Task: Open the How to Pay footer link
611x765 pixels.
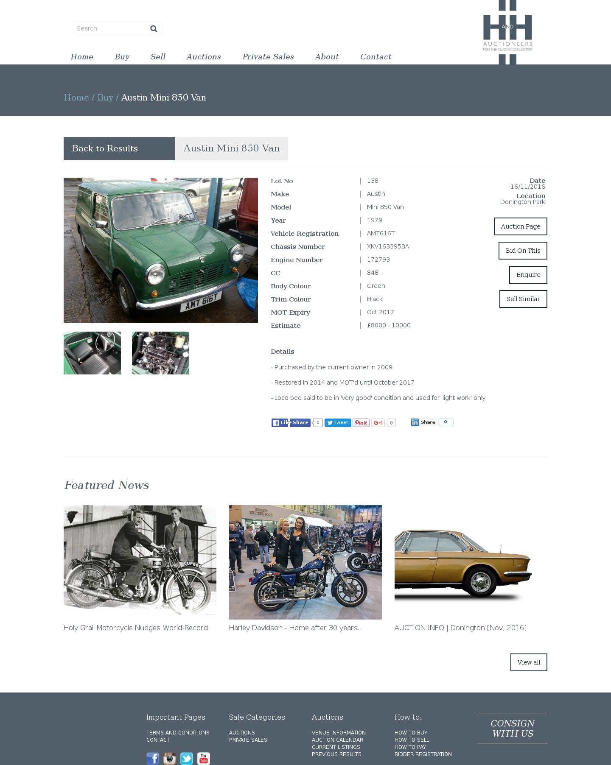Action: [410, 747]
